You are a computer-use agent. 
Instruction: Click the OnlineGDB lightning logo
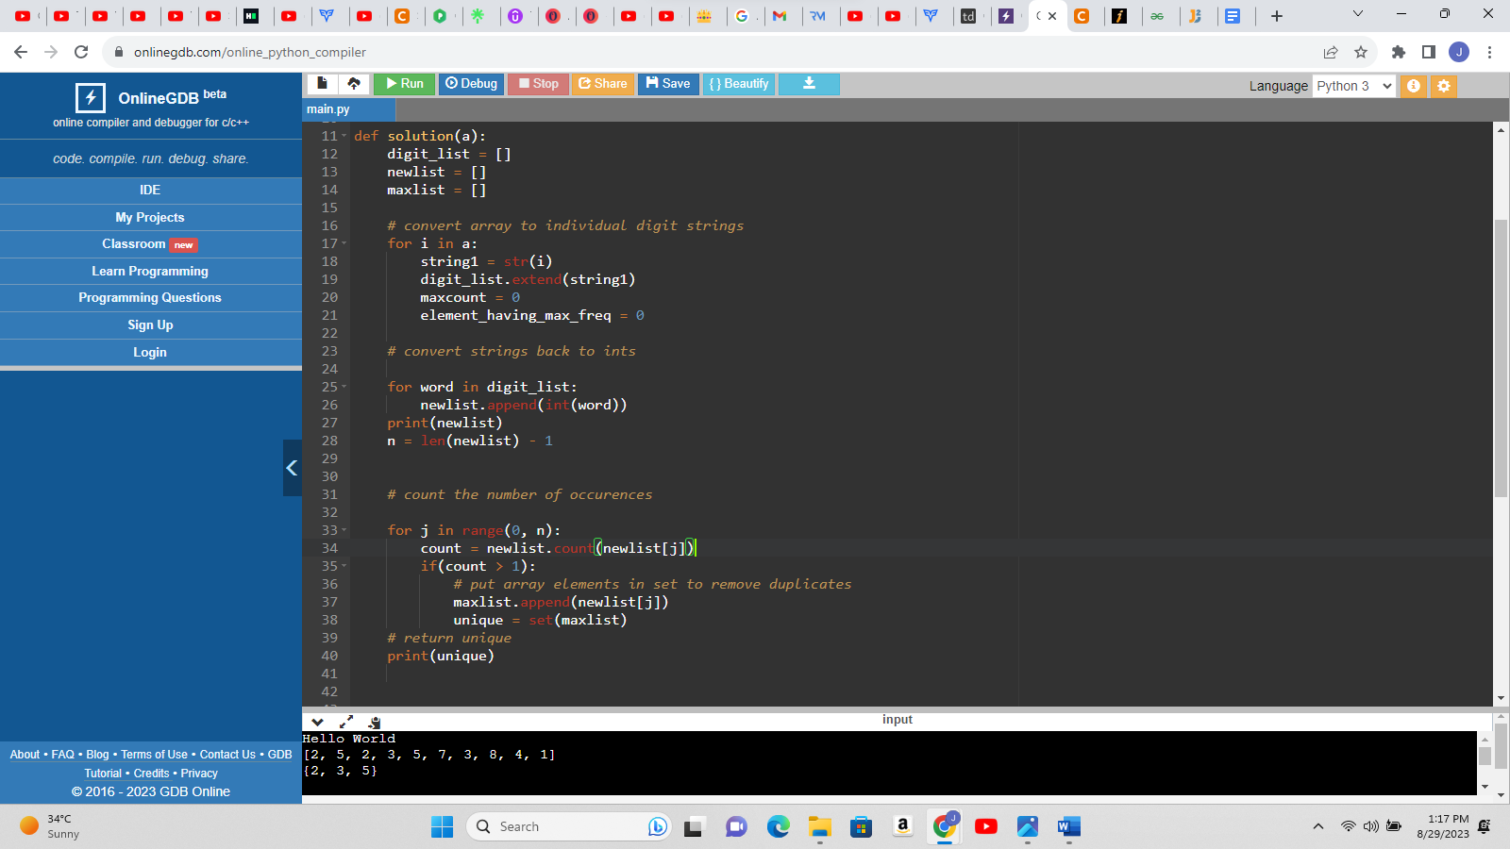pos(91,97)
